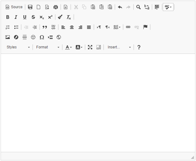Open the Insert... dropdown menu
Viewport: 196px width, 161px height.
119,47
